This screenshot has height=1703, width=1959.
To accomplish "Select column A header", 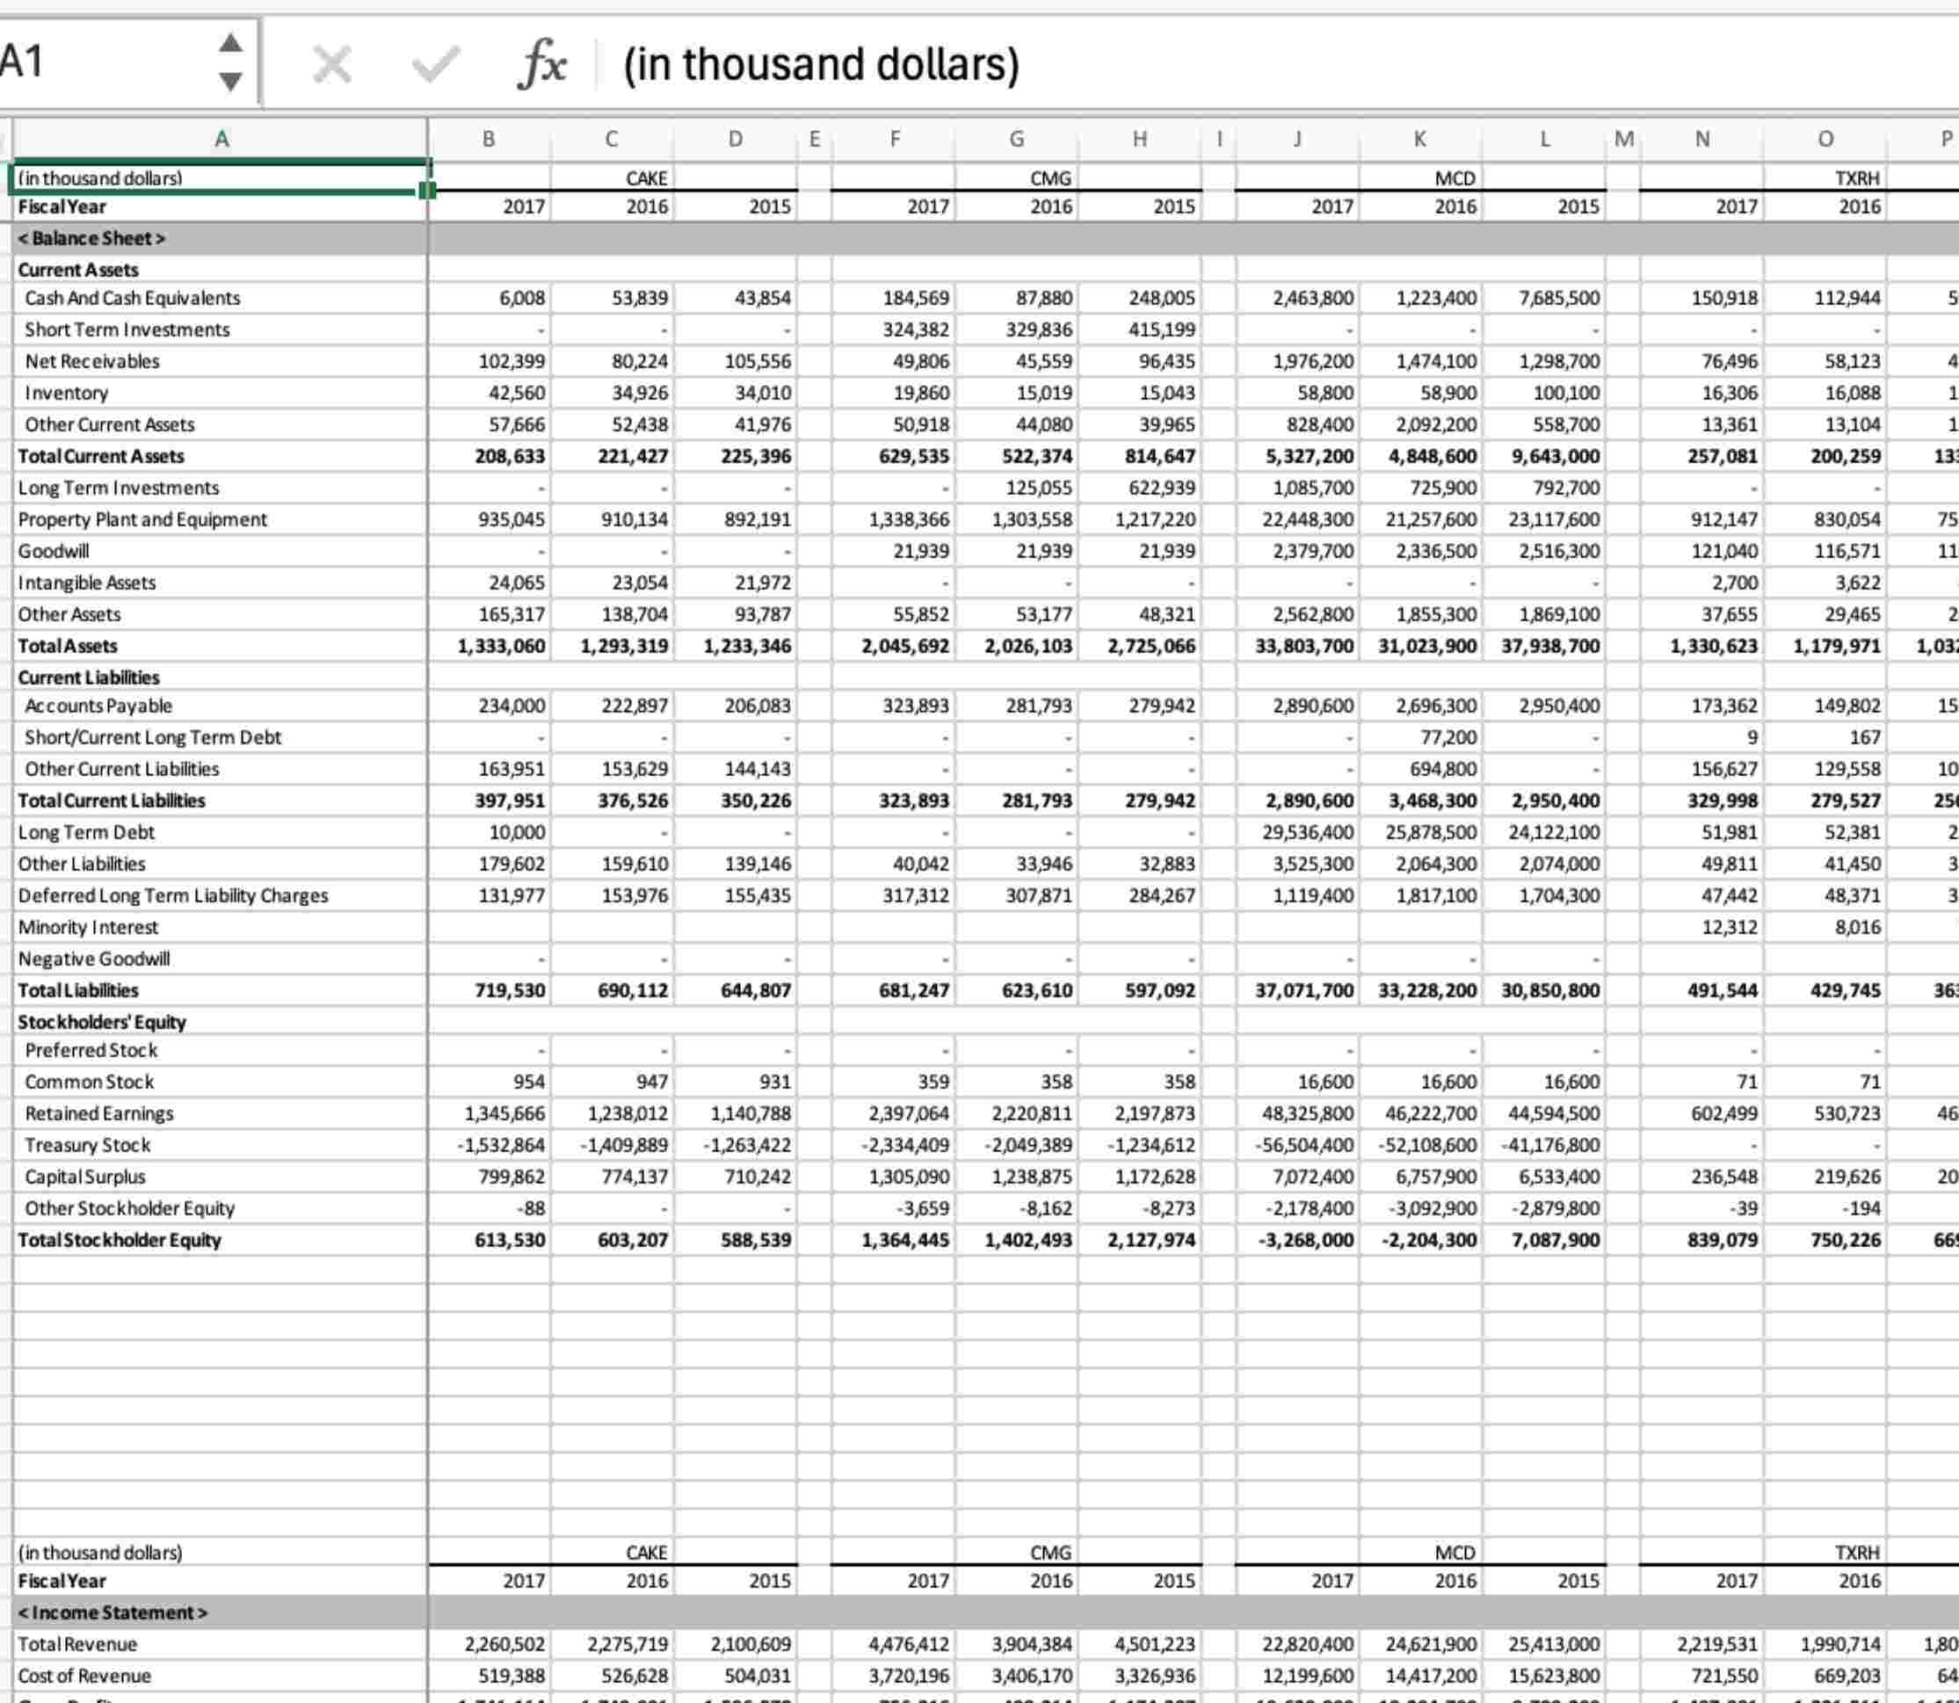I will (x=221, y=140).
